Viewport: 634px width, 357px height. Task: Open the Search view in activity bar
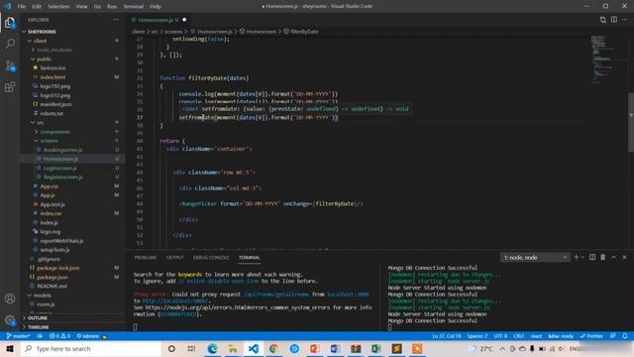10,44
